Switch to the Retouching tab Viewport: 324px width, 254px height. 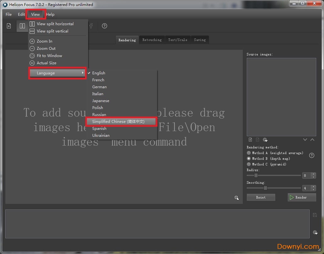click(x=152, y=40)
